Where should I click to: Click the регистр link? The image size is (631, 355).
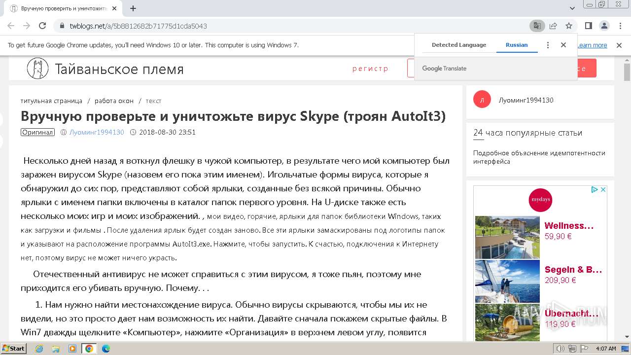(371, 69)
